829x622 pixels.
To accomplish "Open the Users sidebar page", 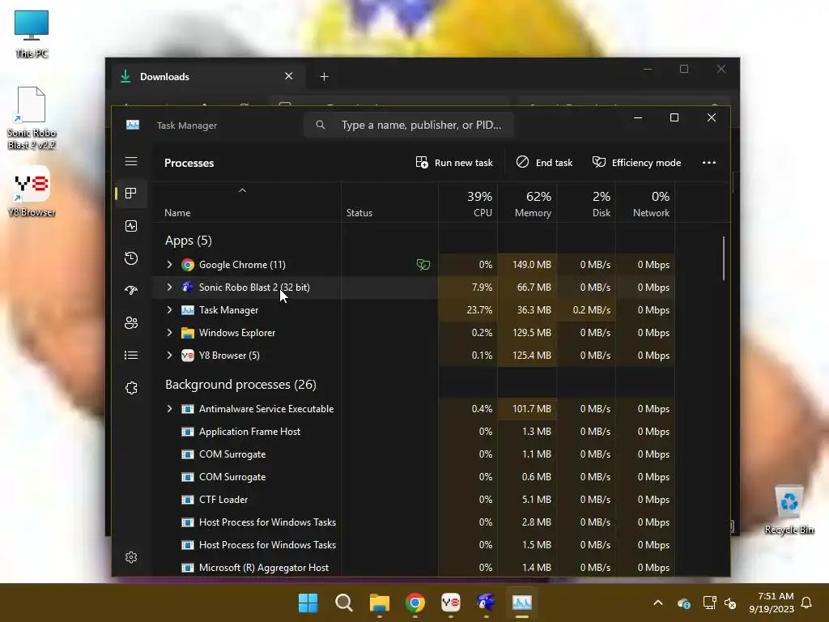I will 131,322.
